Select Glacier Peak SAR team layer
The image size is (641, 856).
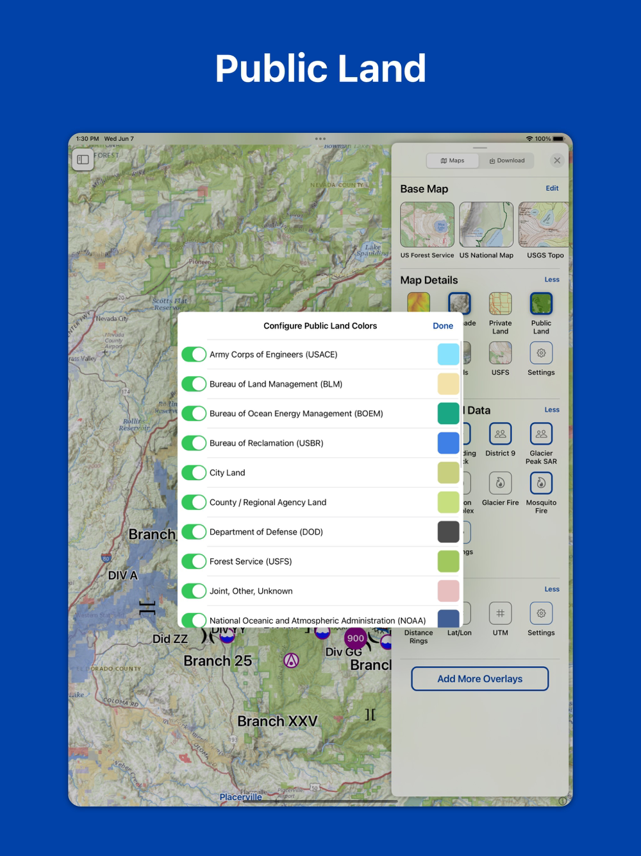tap(541, 434)
